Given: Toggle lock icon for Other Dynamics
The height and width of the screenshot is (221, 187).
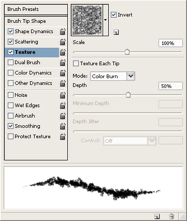Looking at the screenshot, I should tap(63, 83).
